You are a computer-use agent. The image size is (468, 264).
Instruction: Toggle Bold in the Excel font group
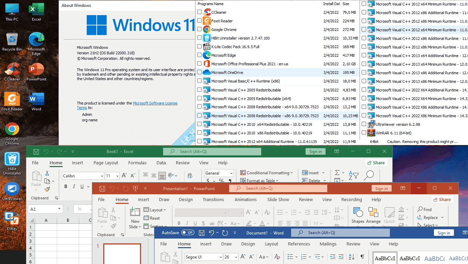(66, 187)
